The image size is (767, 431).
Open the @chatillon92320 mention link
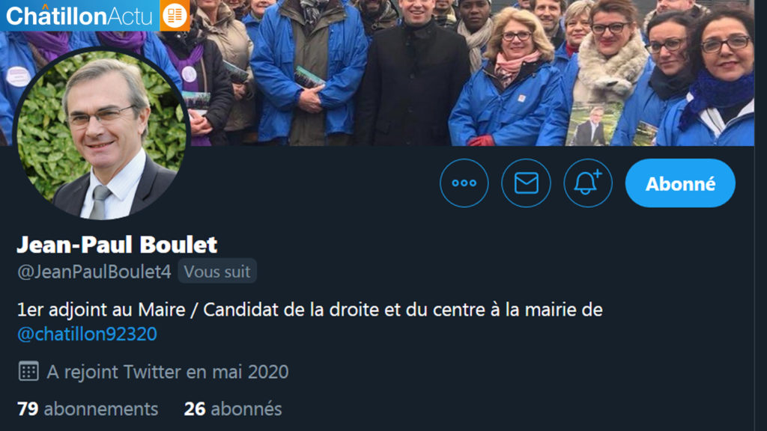[x=87, y=334]
